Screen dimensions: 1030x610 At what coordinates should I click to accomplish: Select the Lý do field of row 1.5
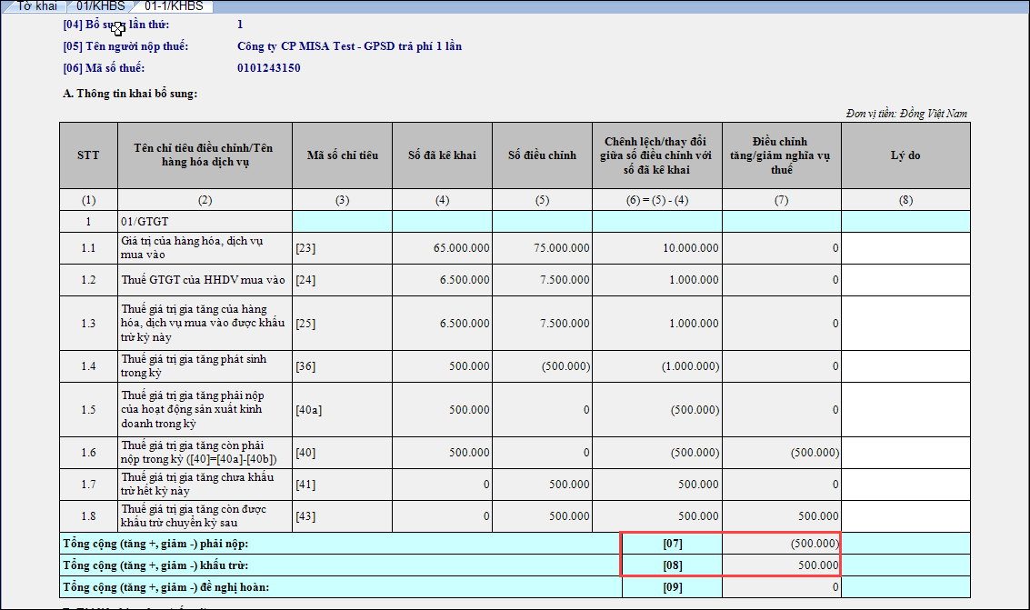[x=905, y=410]
